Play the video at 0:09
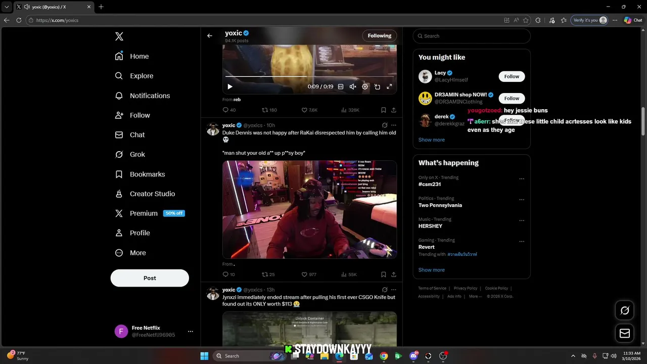 point(229,86)
